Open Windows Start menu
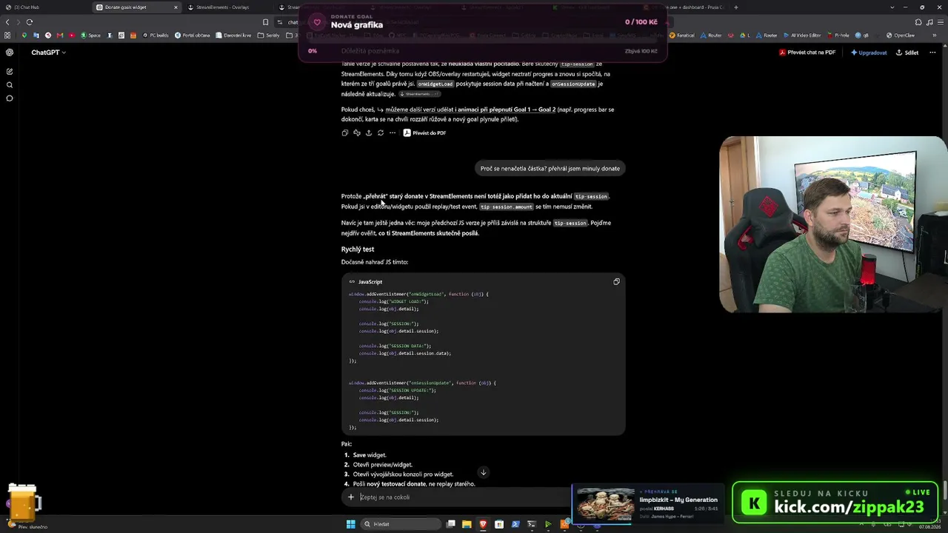The width and height of the screenshot is (948, 533). (x=351, y=524)
